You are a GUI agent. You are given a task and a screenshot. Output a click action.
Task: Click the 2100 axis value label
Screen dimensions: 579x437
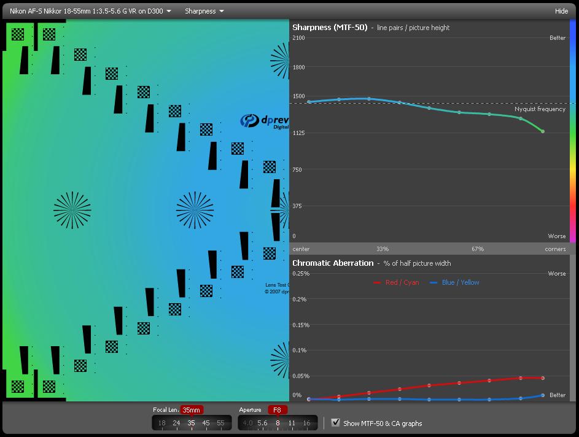pos(298,37)
